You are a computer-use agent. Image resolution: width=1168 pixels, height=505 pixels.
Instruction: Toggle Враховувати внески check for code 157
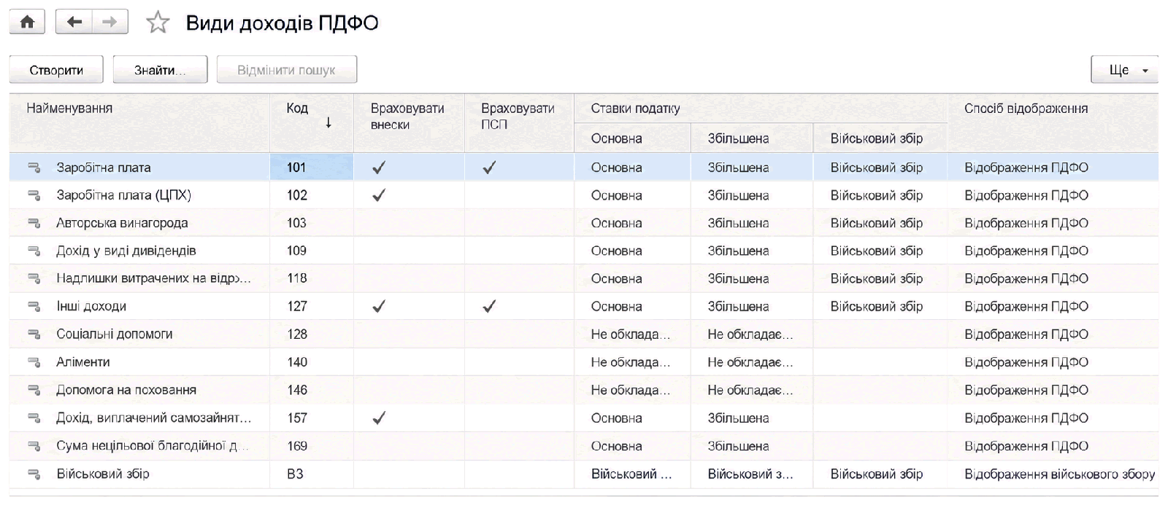coord(379,418)
